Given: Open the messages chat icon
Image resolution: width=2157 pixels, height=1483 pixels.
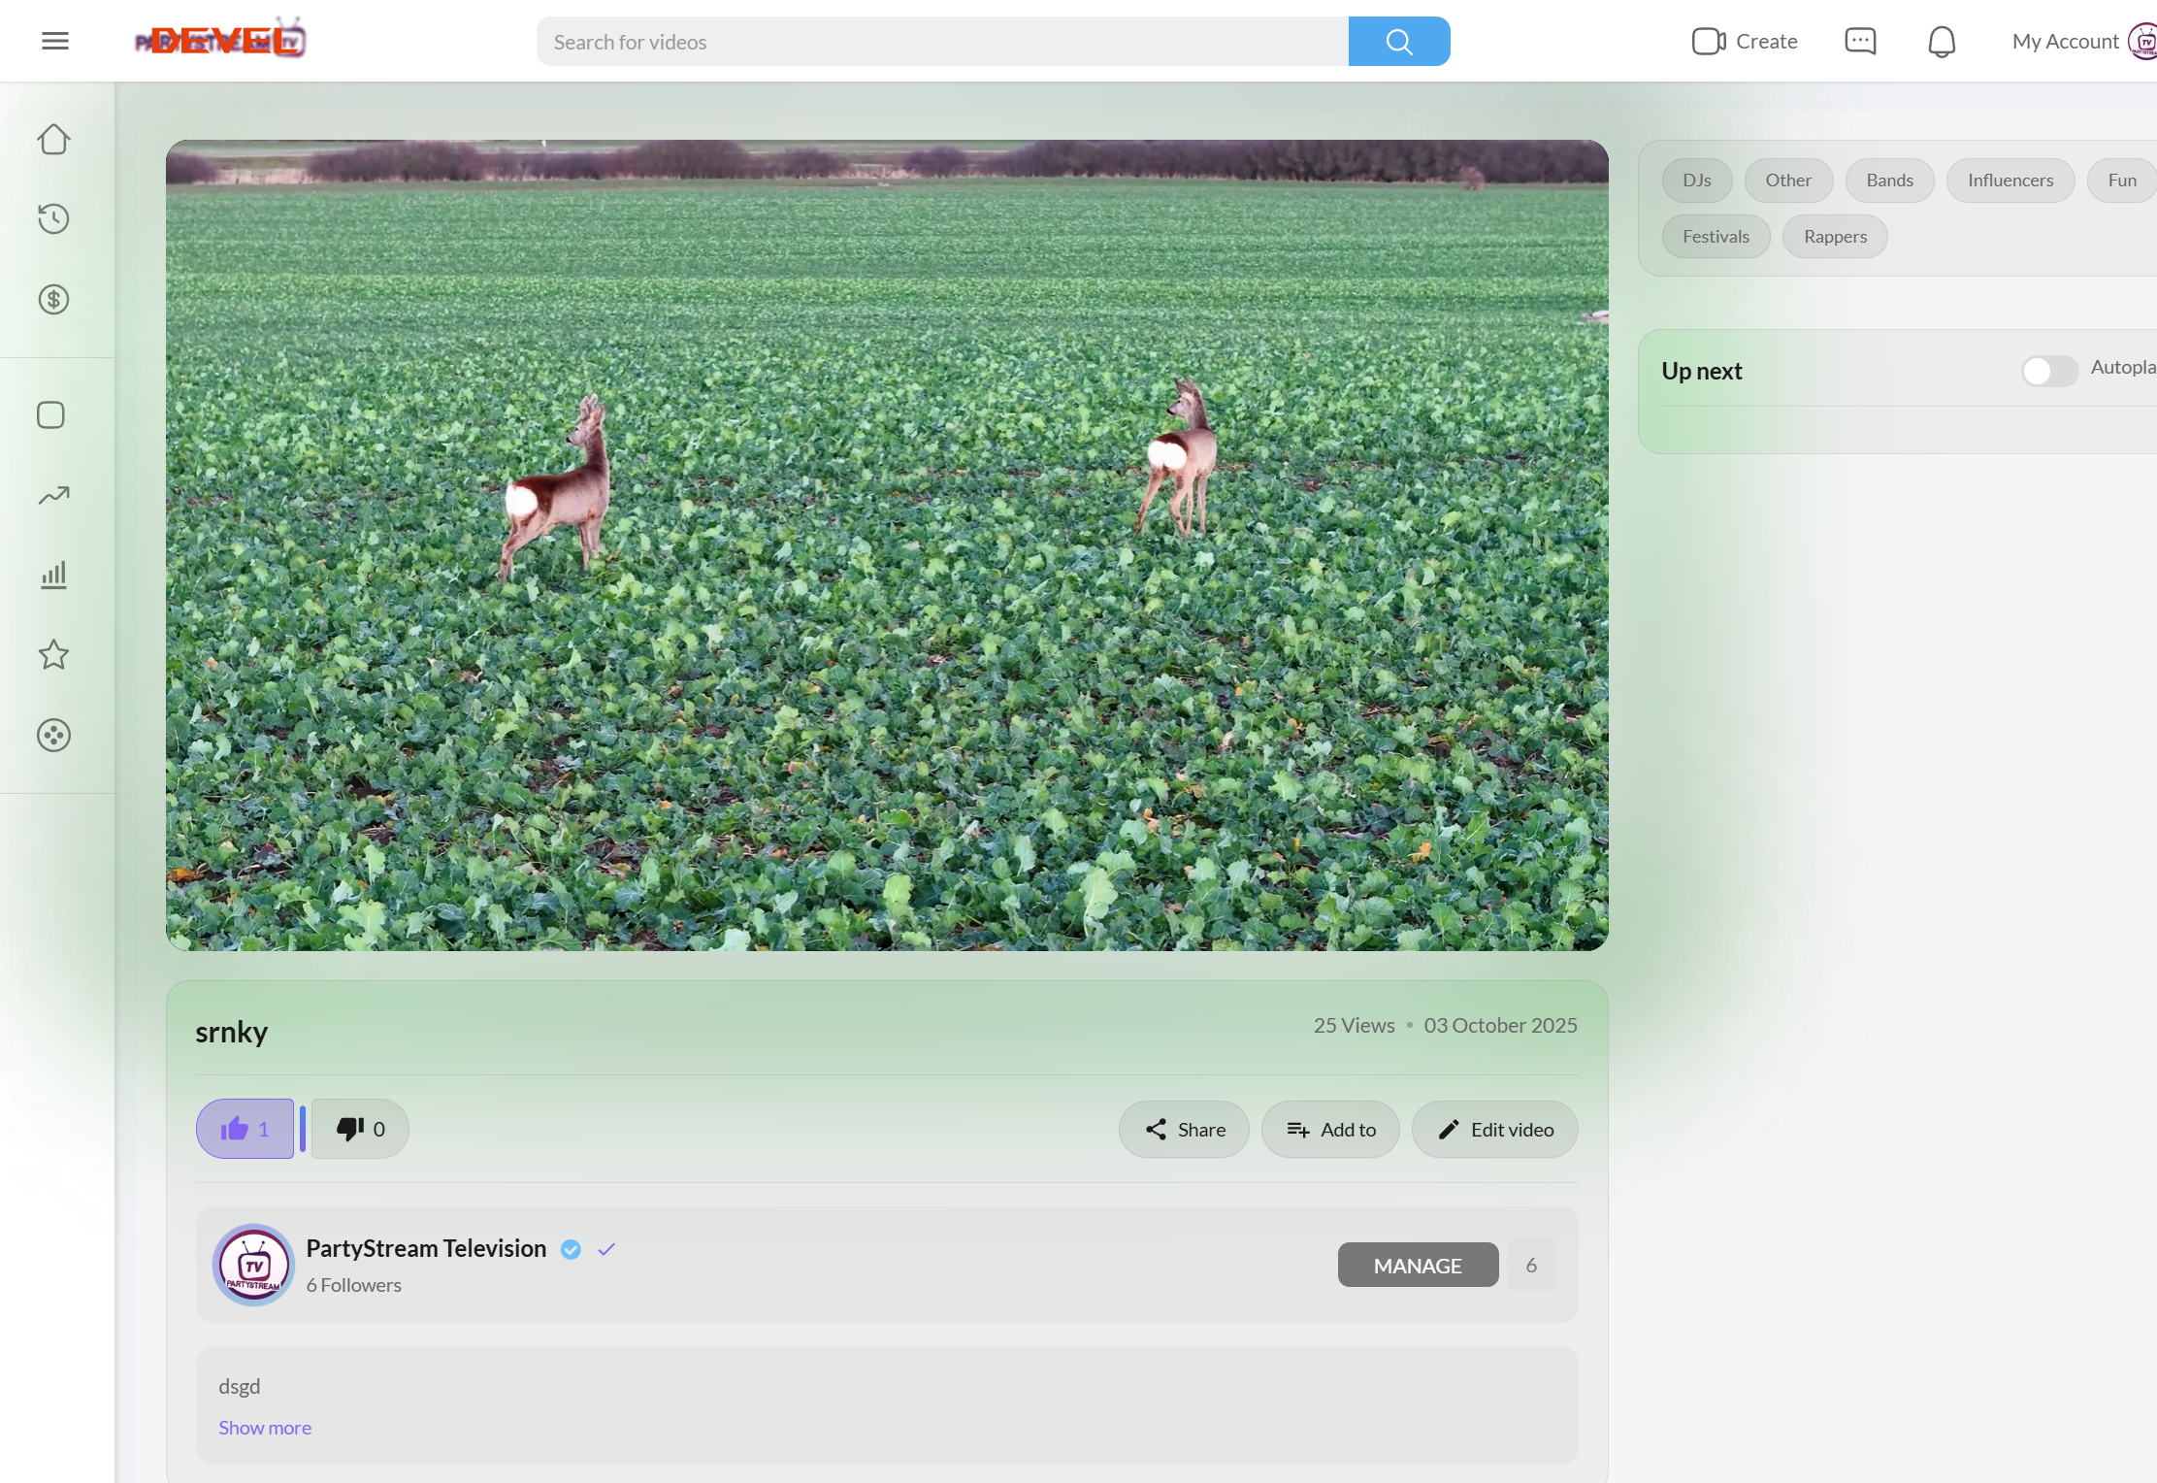Looking at the screenshot, I should pos(1860,42).
